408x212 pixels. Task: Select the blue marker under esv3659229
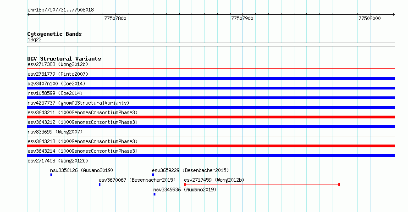tap(153, 175)
